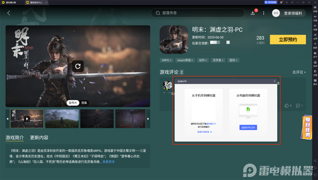
Task: Expand the ARPG tag category
Action: [x=166, y=60]
